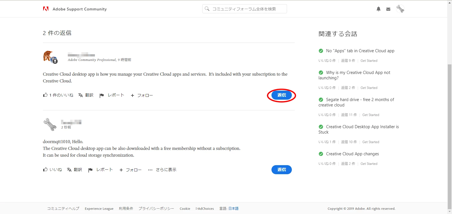Click plus follow icon on second reply

[121, 170]
